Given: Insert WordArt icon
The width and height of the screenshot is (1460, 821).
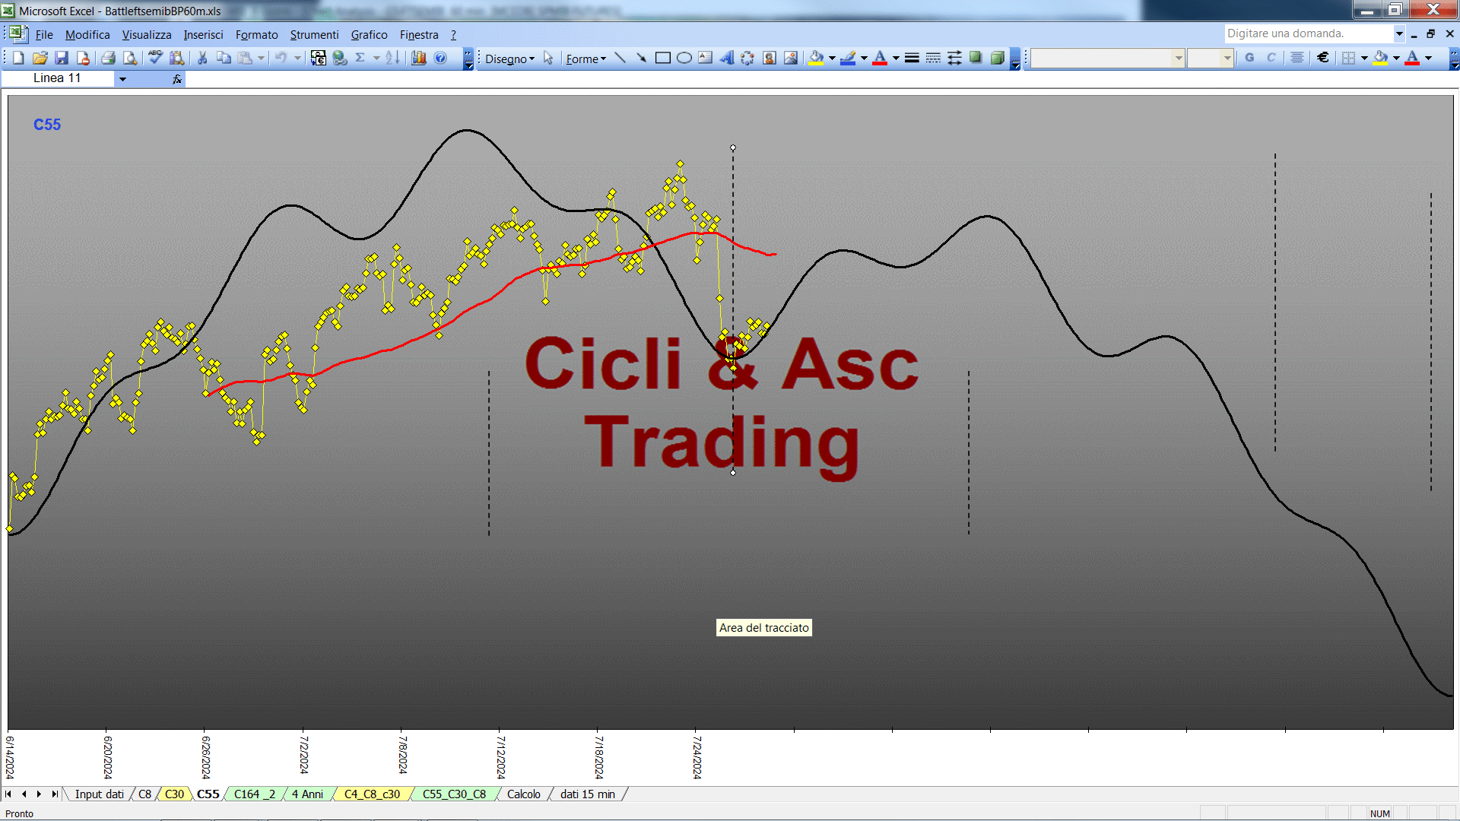Looking at the screenshot, I should [727, 58].
